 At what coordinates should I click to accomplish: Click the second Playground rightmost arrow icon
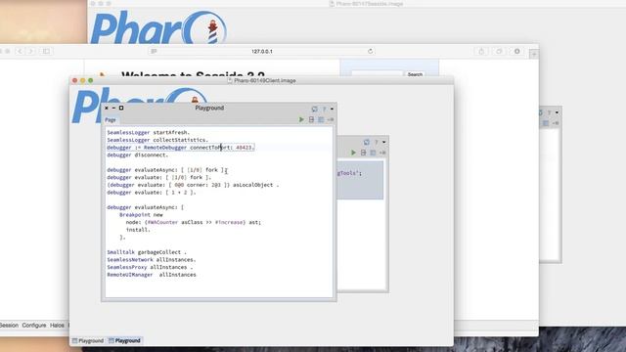coord(382,153)
